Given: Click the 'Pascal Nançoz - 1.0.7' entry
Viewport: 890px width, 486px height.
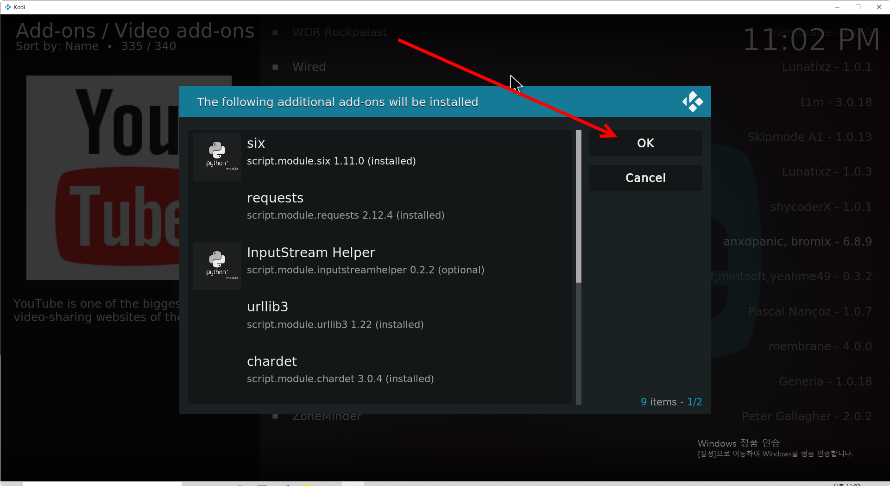Looking at the screenshot, I should point(810,312).
